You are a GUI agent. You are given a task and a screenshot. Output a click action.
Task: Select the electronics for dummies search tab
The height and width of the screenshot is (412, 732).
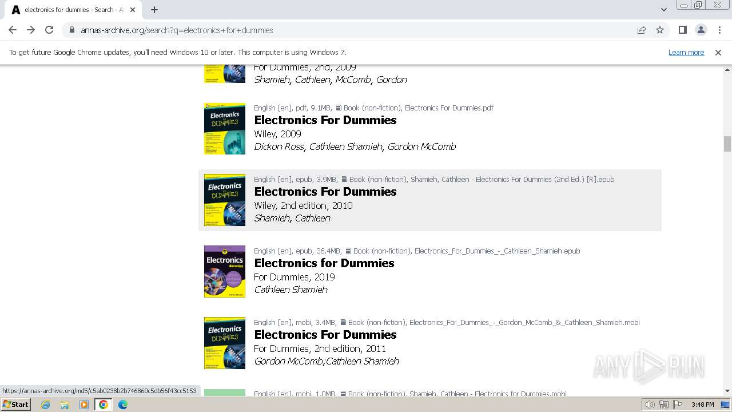click(73, 10)
